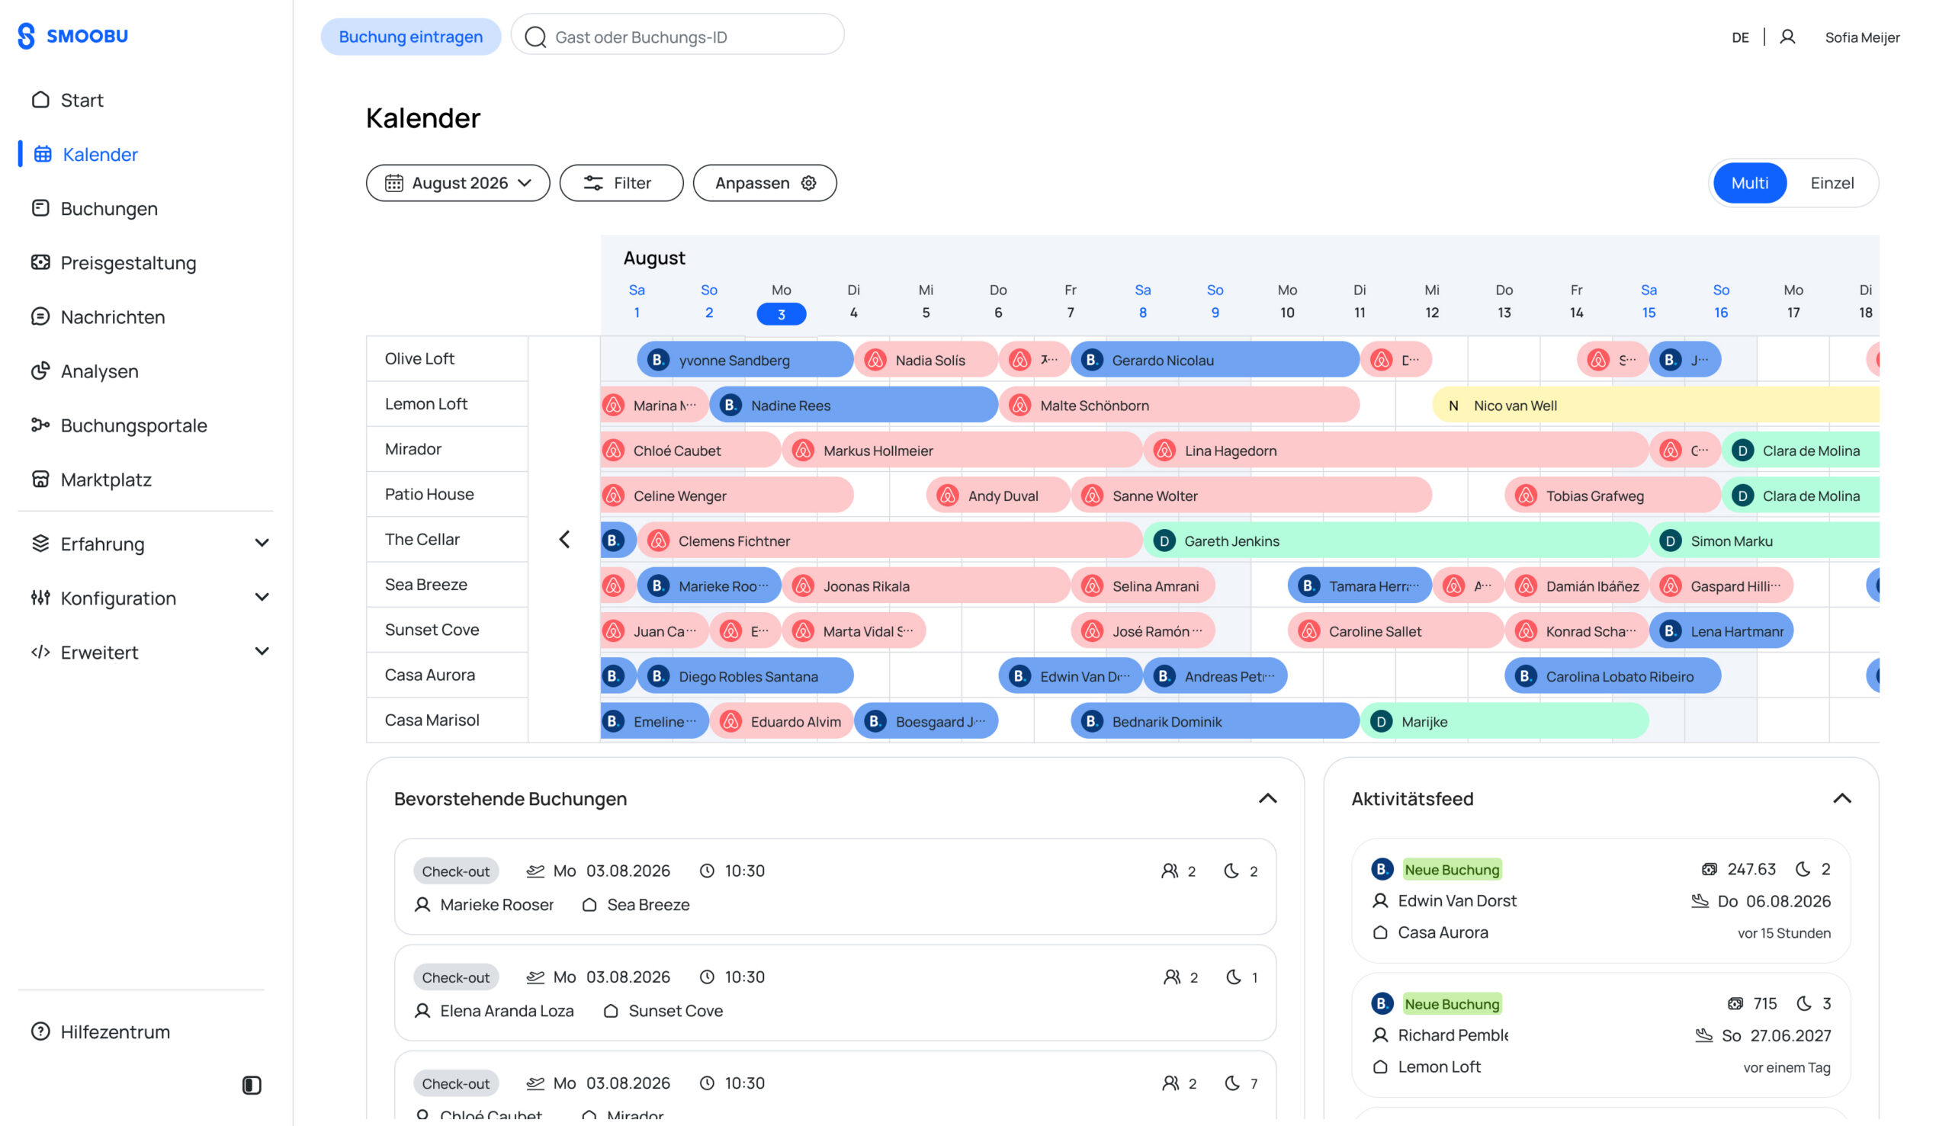The image size is (1952, 1126).
Task: Switch calendar to Multi view
Action: coord(1749,183)
